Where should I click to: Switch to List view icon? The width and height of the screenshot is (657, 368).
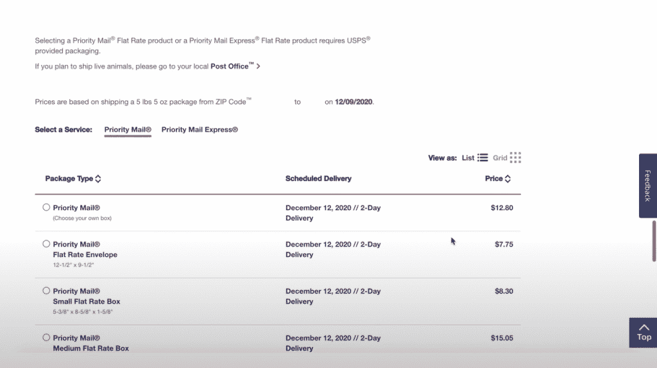482,158
